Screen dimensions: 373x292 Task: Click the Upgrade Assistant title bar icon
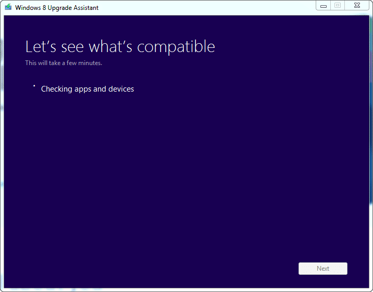(x=8, y=7)
